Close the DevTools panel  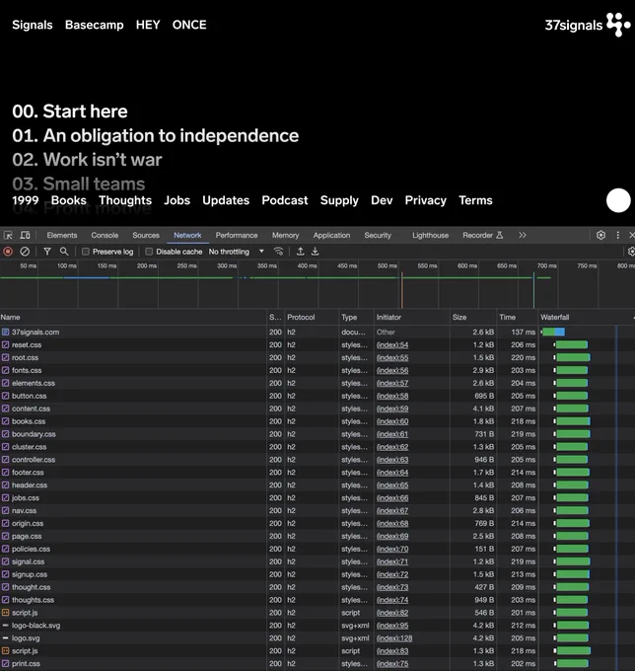632,235
